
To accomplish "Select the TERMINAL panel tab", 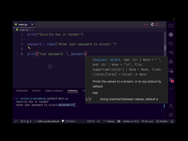I will (73, 91).
